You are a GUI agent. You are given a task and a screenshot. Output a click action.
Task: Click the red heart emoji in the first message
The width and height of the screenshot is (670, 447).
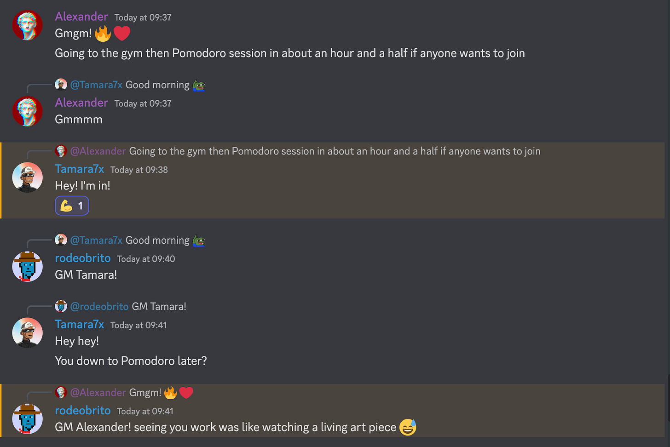coord(122,34)
